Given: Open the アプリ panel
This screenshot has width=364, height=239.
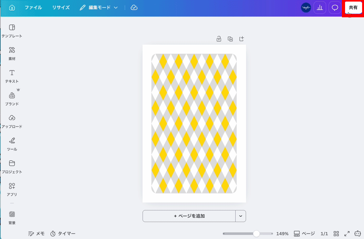Looking at the screenshot, I should [12, 190].
